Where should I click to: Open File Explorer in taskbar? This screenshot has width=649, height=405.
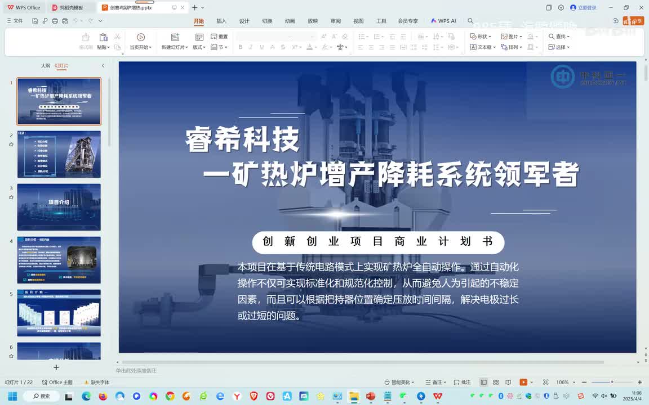pos(353,397)
